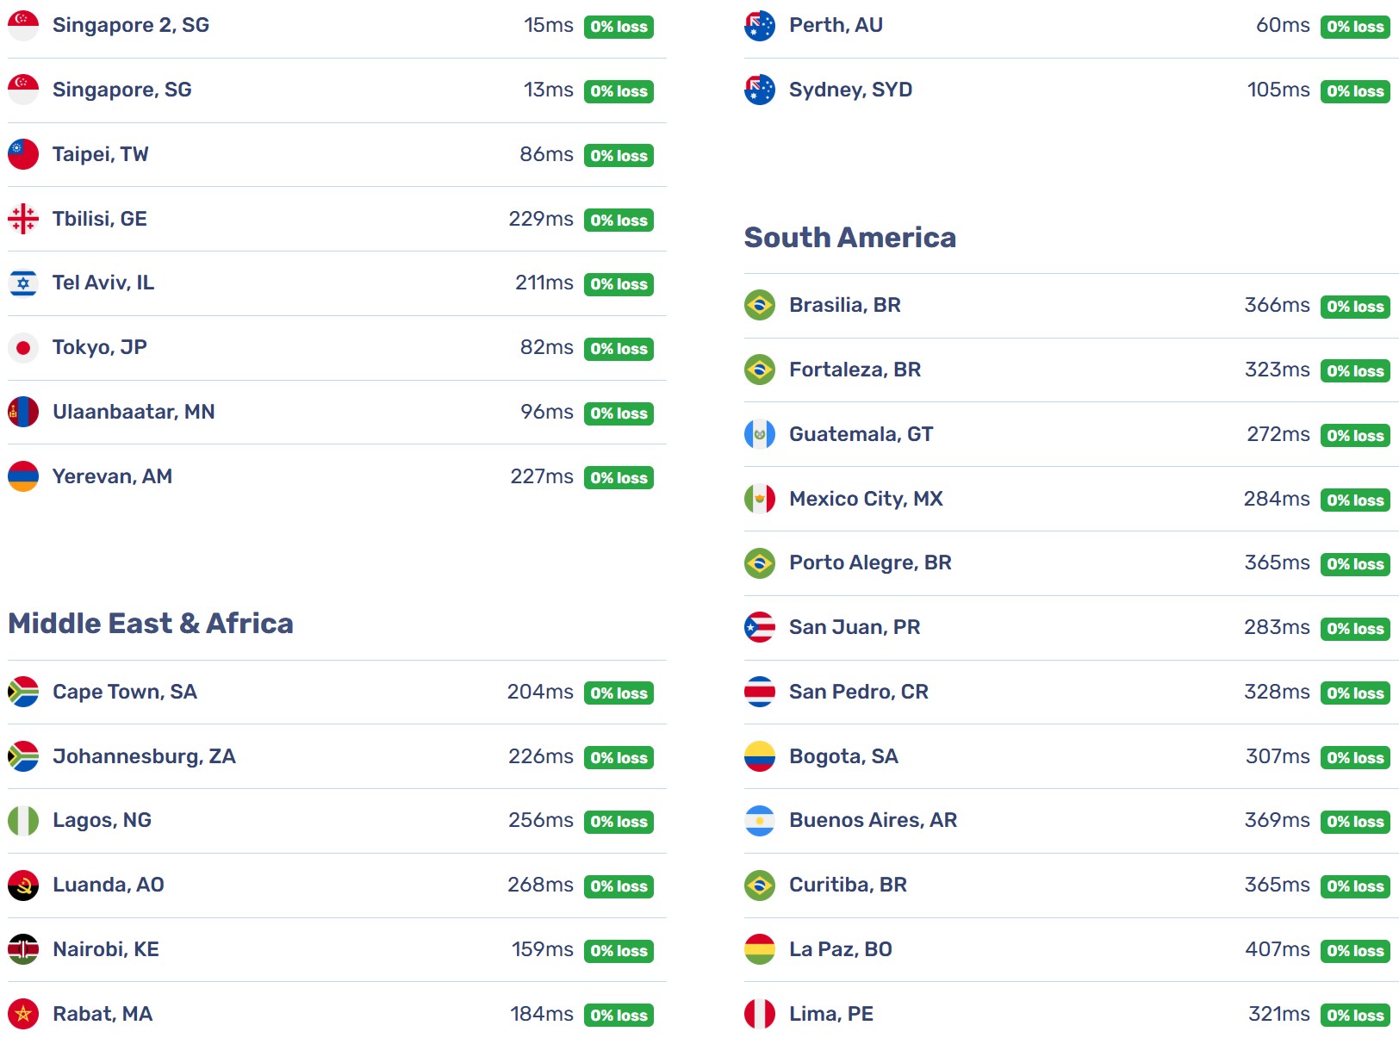Screen dimensions: 1399x1044
Task: Click the Mongolia flag icon beside Ulaanbaatar
Action: click(x=23, y=412)
